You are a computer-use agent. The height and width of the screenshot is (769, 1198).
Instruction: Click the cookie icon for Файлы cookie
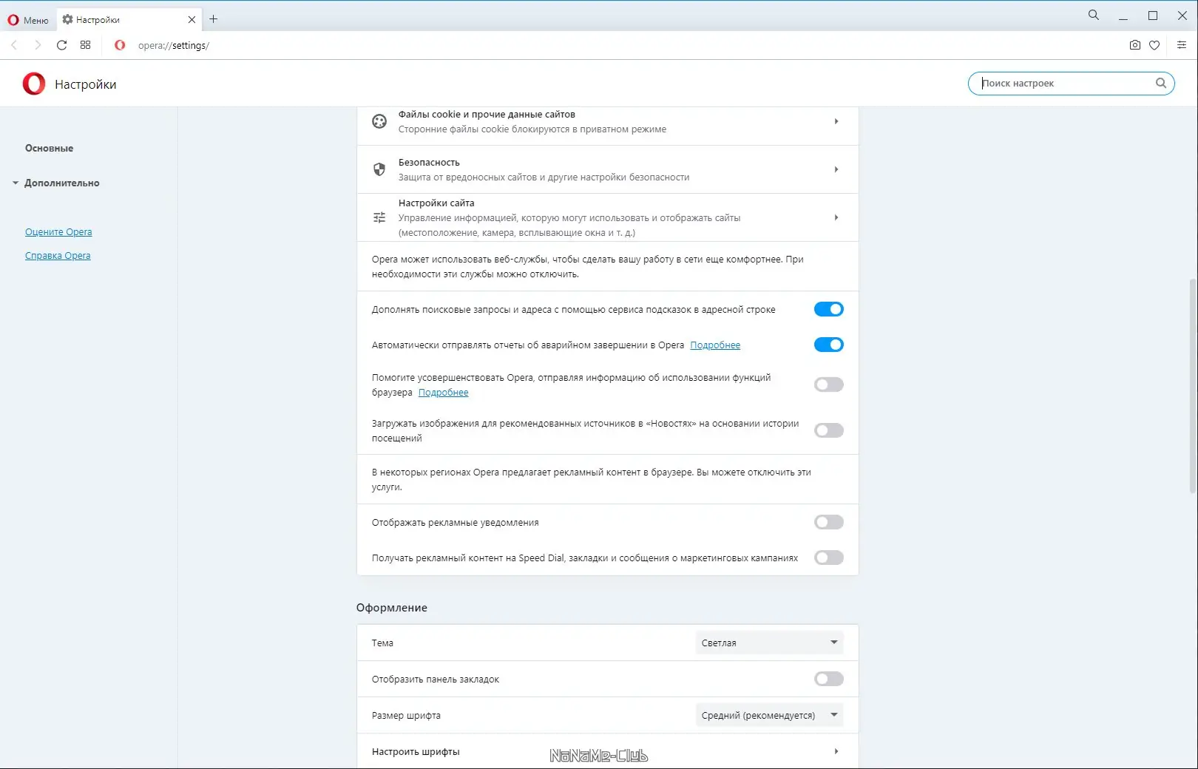(x=379, y=121)
